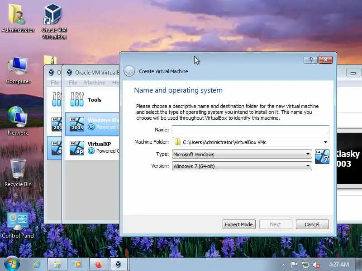Open the Network desktop icon
The width and height of the screenshot is (362, 271).
click(x=18, y=121)
